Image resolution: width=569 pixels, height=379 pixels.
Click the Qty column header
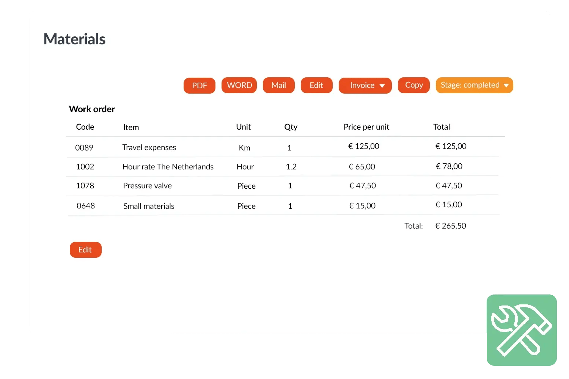coord(291,127)
